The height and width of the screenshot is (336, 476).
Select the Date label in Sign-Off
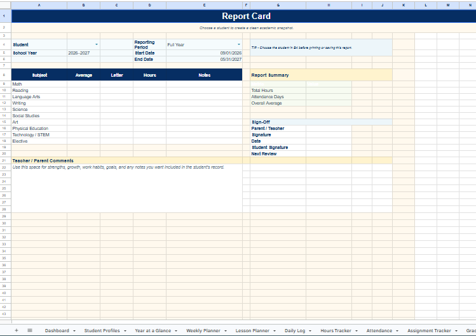coord(278,141)
